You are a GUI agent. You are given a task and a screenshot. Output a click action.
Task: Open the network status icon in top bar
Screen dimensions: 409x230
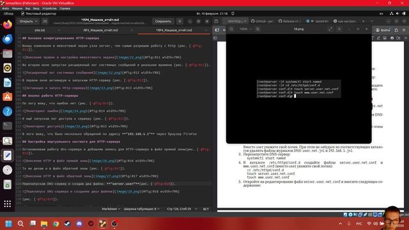[392, 13]
